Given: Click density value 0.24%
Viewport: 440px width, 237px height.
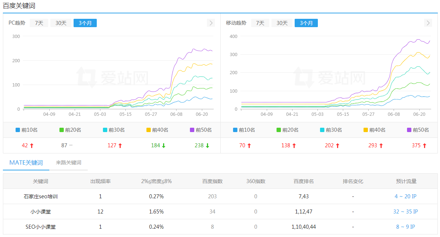Looking at the screenshot, I should pyautogui.click(x=157, y=227).
